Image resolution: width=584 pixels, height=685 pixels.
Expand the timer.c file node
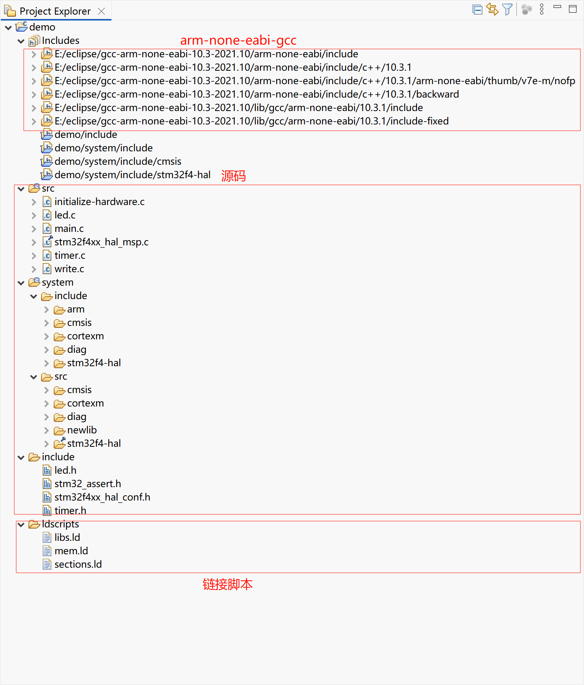34,256
